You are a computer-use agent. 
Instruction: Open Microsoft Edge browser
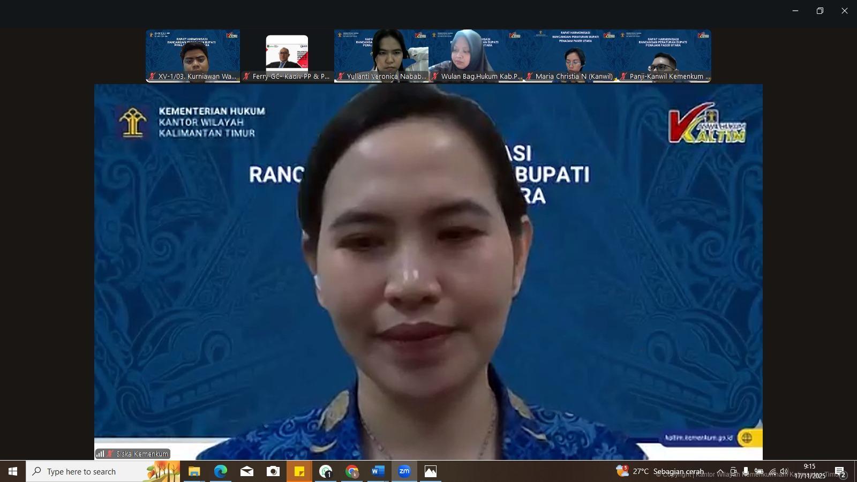click(221, 471)
